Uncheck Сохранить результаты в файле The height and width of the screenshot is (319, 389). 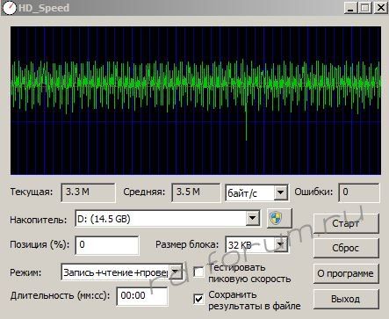[x=198, y=299]
